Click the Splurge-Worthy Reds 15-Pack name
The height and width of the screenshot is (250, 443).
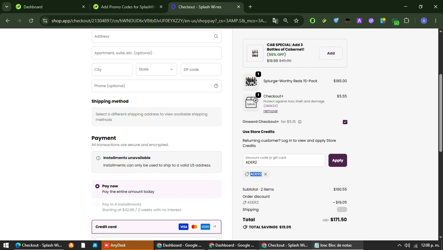[290, 81]
